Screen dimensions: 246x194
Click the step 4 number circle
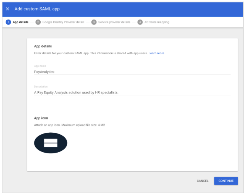pyautogui.click(x=140, y=22)
